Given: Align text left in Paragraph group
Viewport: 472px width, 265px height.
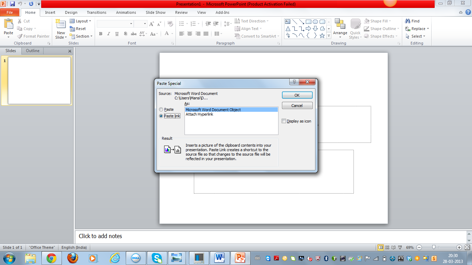Looking at the screenshot, I should pos(182,34).
